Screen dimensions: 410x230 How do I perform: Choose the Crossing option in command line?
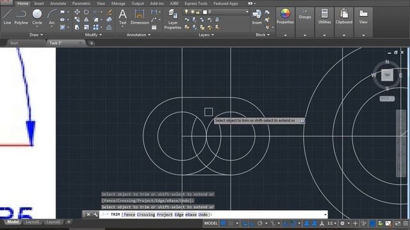point(146,215)
